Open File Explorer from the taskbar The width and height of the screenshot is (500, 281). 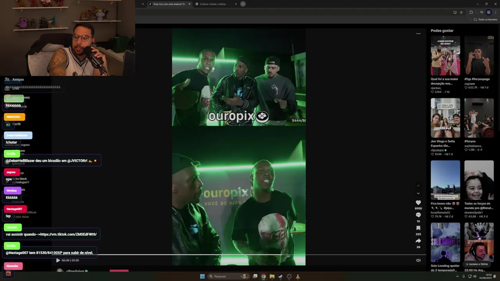pyautogui.click(x=272, y=276)
